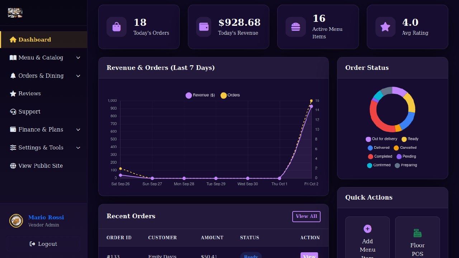Click the View All button in Recent Orders
Screen dimensions: 459x258
307,216
